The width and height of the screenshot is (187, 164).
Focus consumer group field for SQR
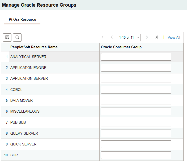(136, 155)
